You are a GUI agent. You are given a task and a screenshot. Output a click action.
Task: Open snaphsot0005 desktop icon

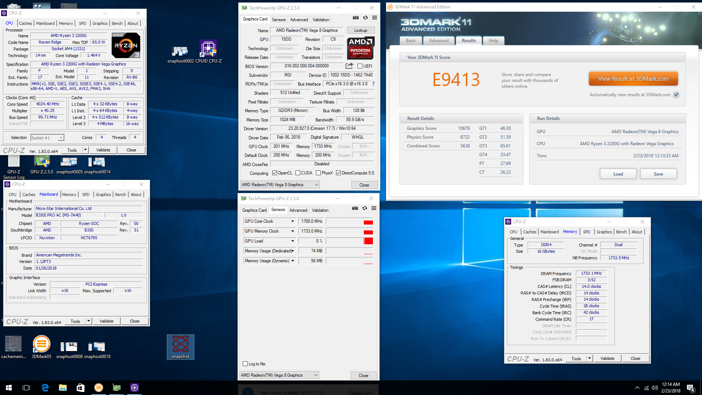(69, 165)
